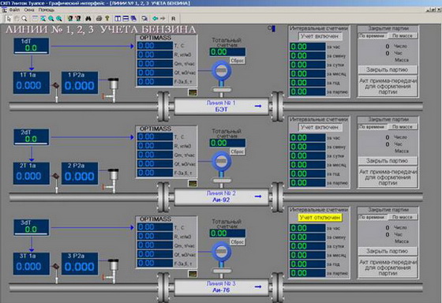Click line 3 'за сутки' interval counter value
442x303 pixels.
tap(308, 246)
